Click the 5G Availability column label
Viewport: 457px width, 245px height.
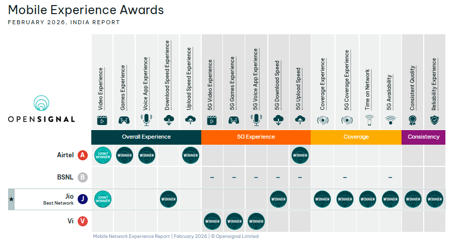(x=389, y=92)
